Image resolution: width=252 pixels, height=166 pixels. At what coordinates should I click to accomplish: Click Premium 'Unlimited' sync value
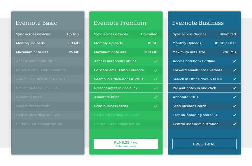[x=149, y=34]
